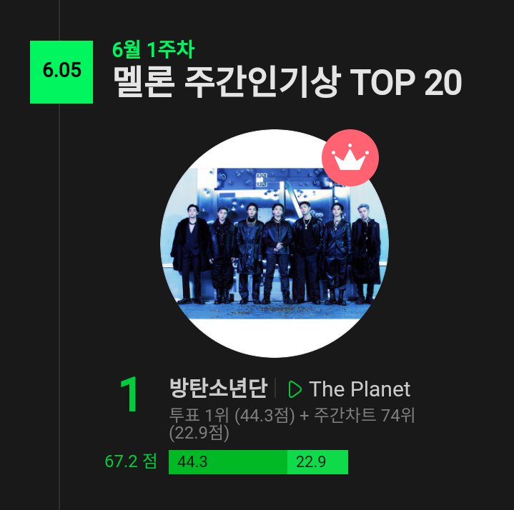Select The Planet song title
The width and height of the screenshot is (514, 510).
click(x=360, y=389)
